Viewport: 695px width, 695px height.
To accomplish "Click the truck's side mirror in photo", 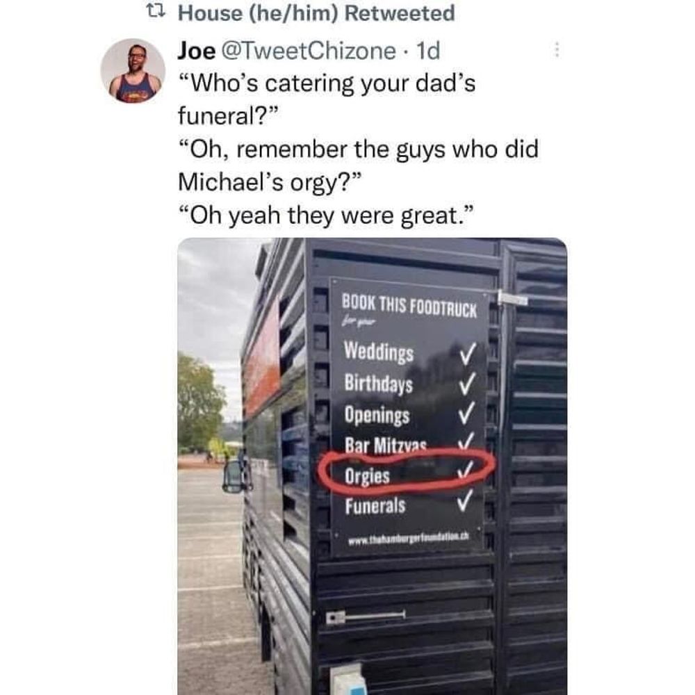I will [x=236, y=476].
